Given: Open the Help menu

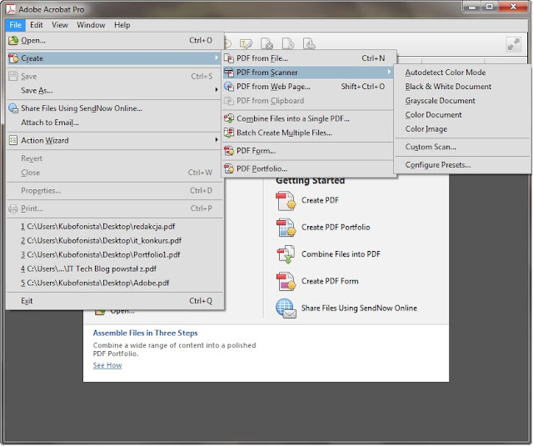Looking at the screenshot, I should pos(122,25).
